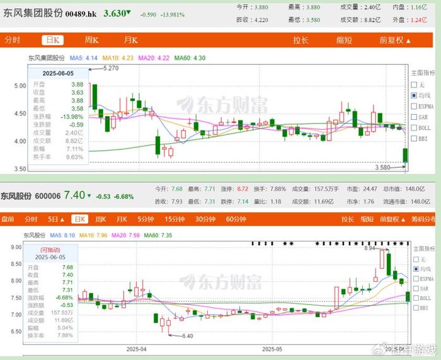Check 无 indicator option in 600006 chart
Screen dimensions: 441x360
pyautogui.click(x=416, y=259)
